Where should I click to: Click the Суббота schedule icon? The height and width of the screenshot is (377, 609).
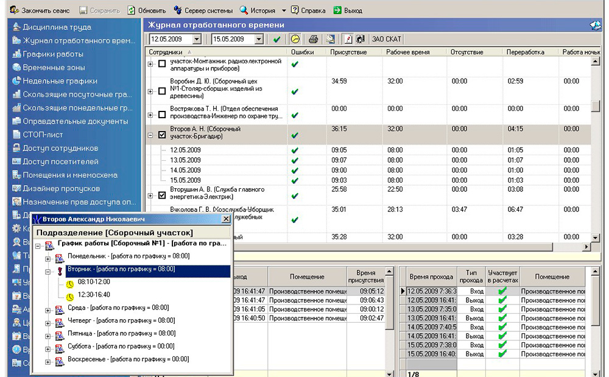[60, 348]
